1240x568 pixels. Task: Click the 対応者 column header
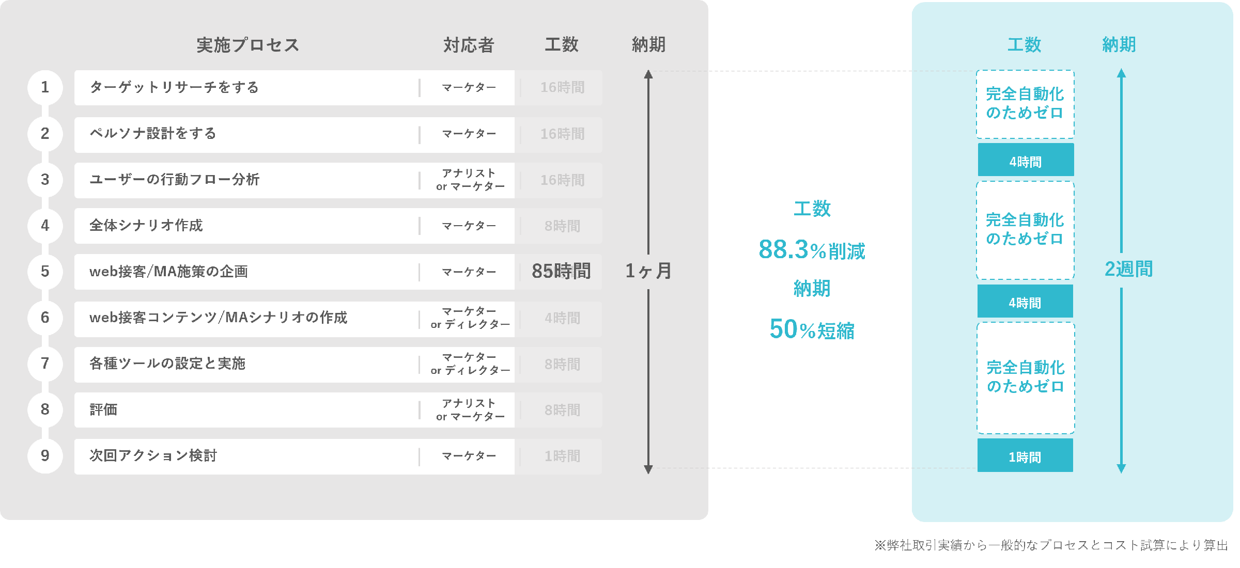(x=469, y=45)
